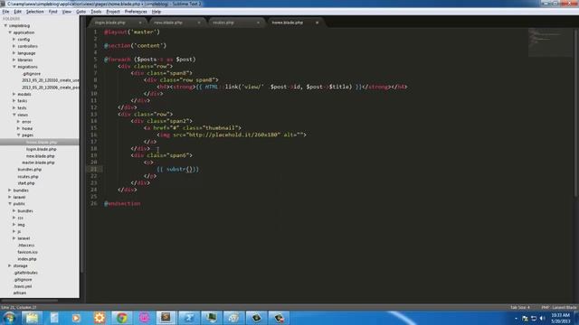Screen dimensions: 579x325
Task: Collapse the public folder
Action: 10,204
